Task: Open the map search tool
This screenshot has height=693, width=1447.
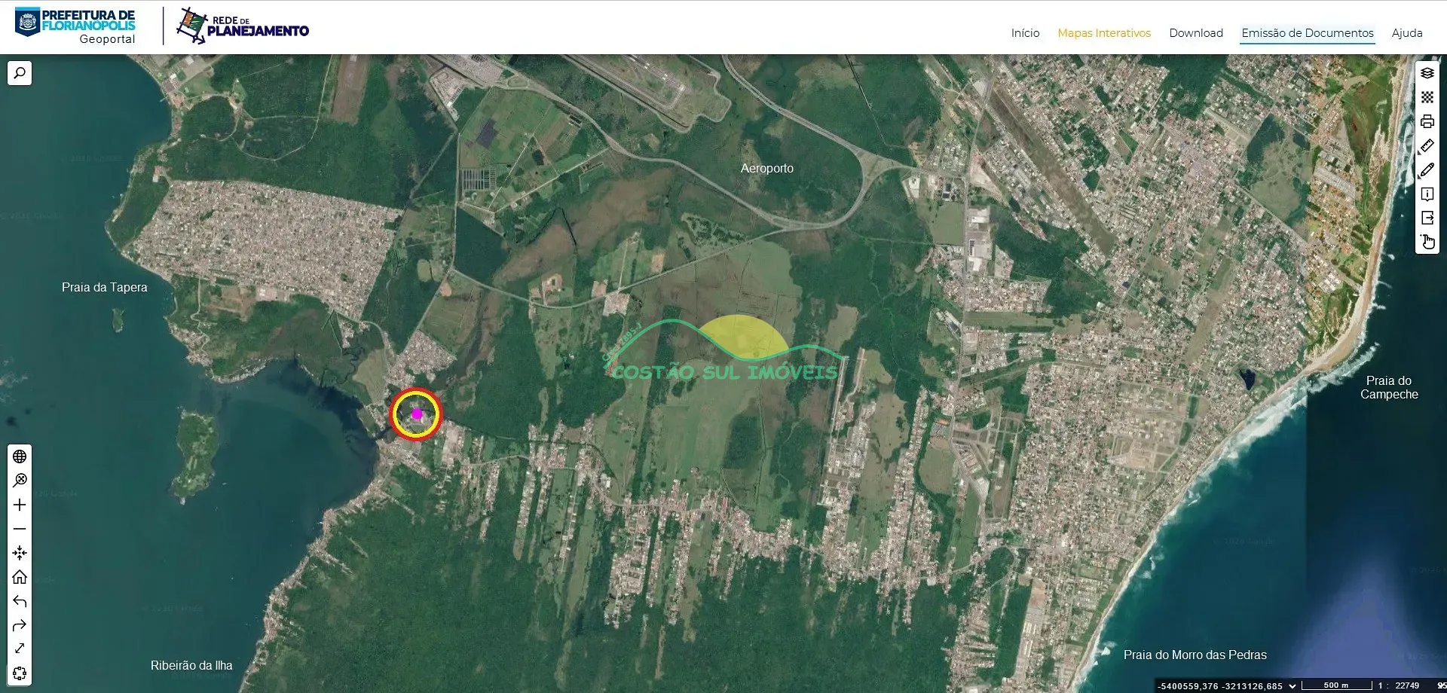Action: click(20, 73)
